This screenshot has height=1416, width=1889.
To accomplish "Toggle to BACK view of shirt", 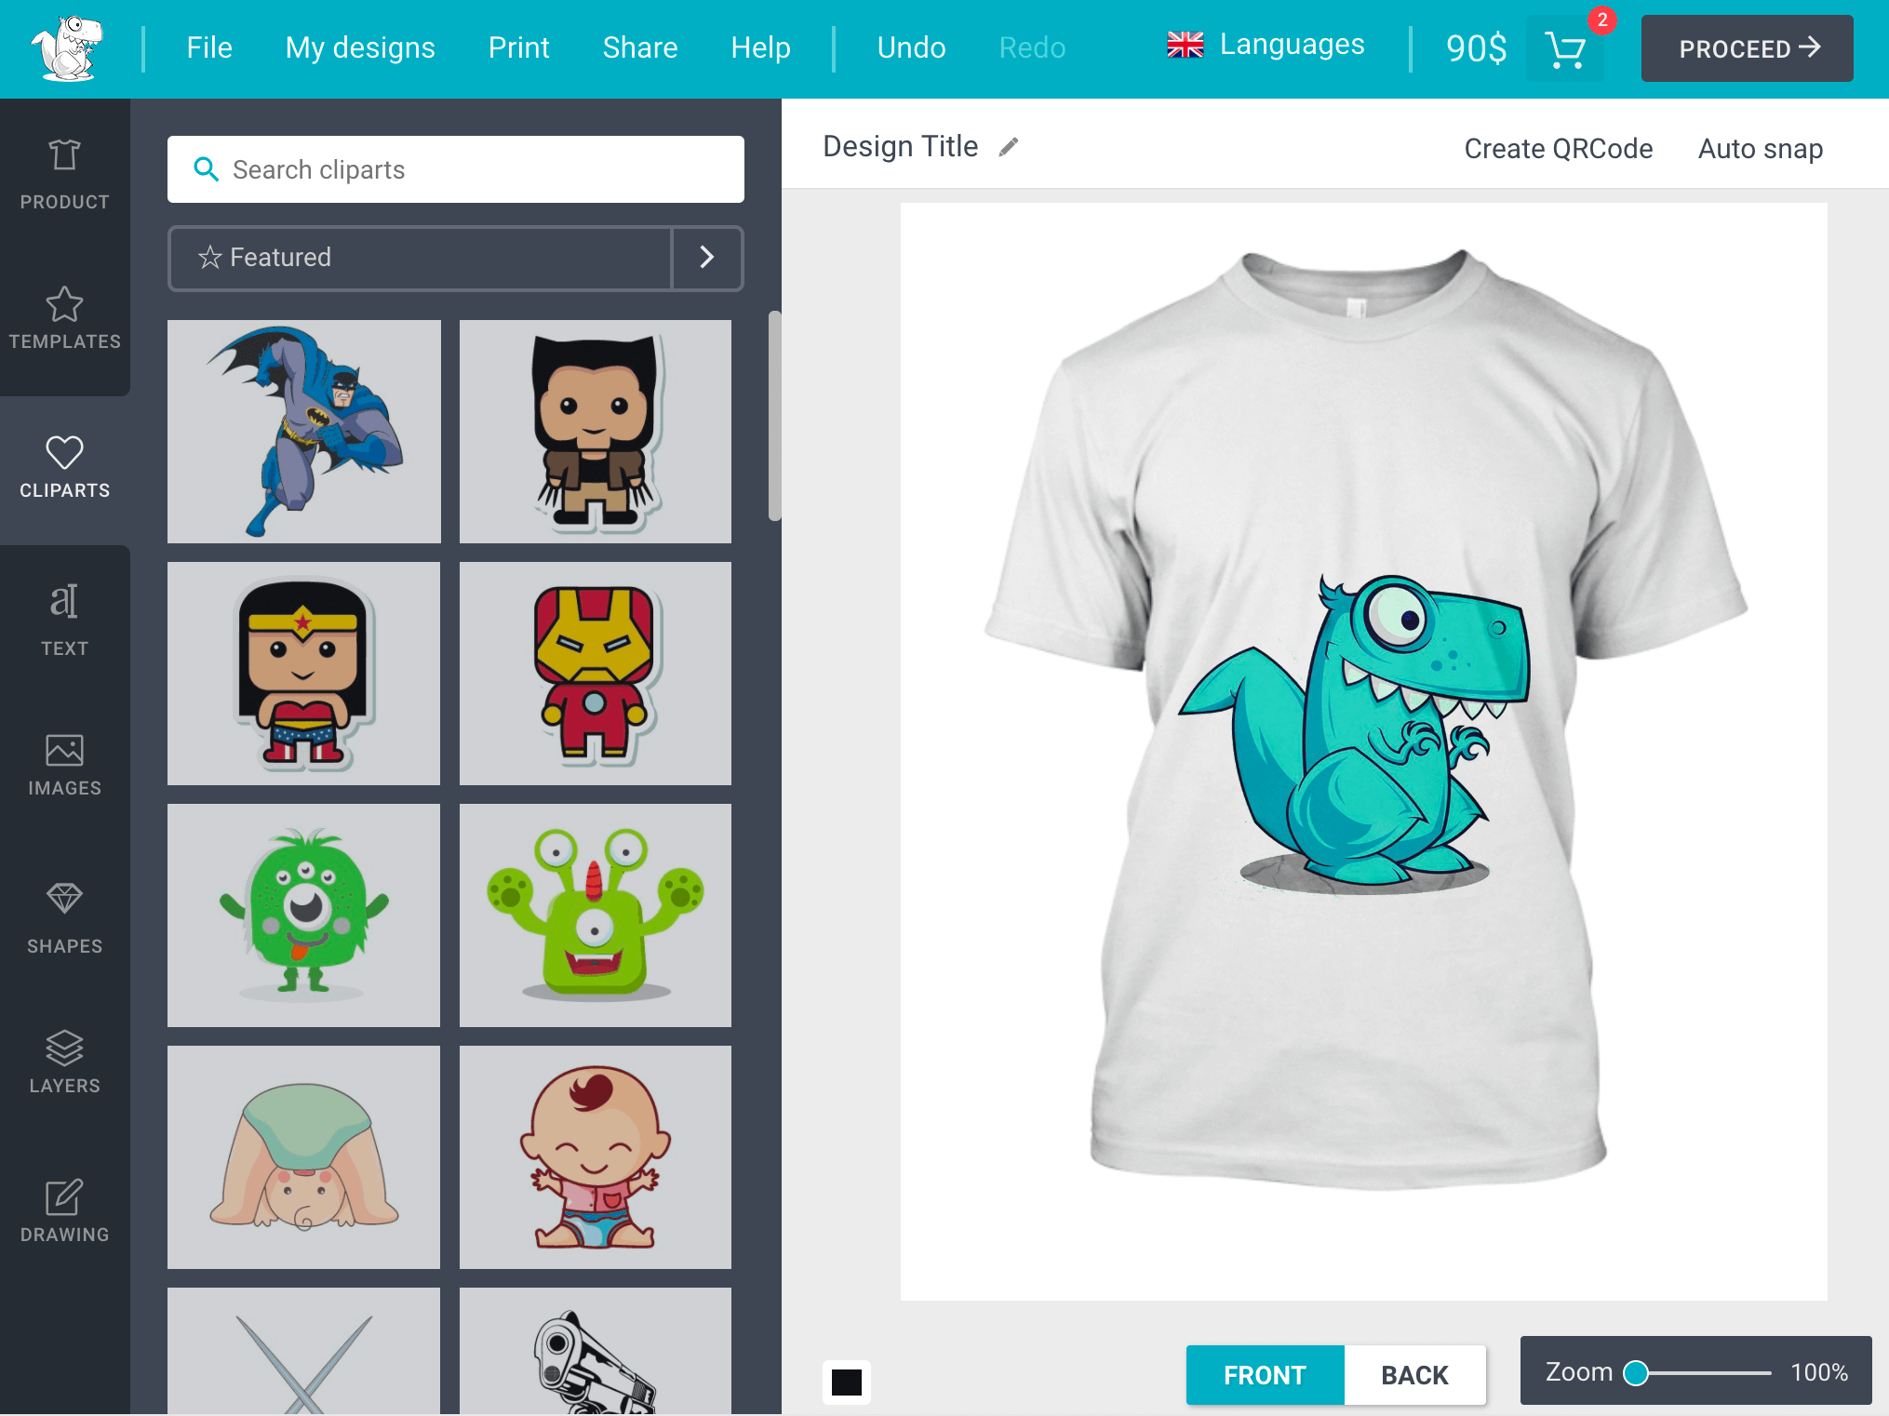I will coord(1412,1373).
